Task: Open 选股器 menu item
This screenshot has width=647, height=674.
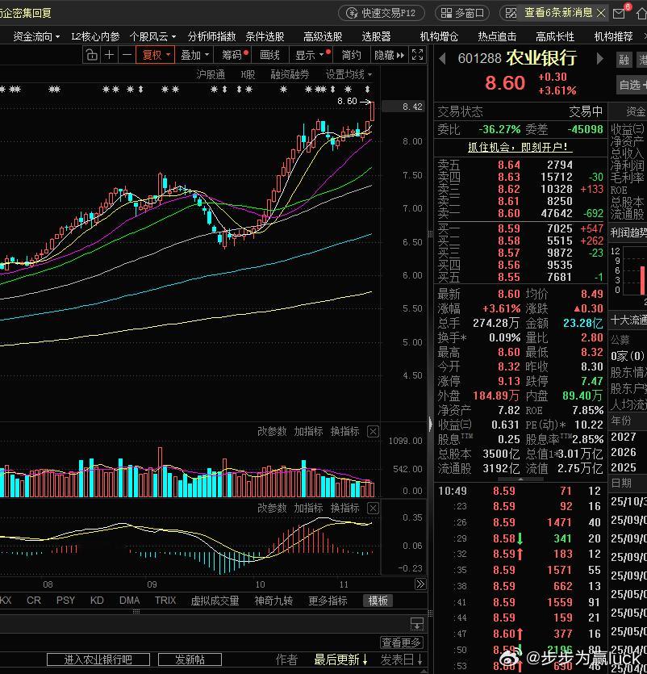Action: click(x=376, y=36)
